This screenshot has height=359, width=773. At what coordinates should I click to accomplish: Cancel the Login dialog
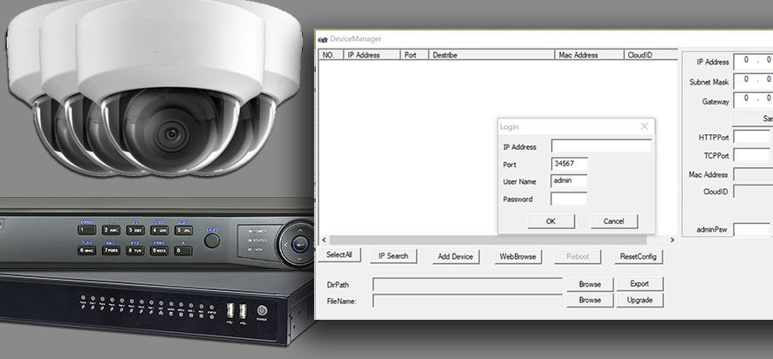pos(613,221)
